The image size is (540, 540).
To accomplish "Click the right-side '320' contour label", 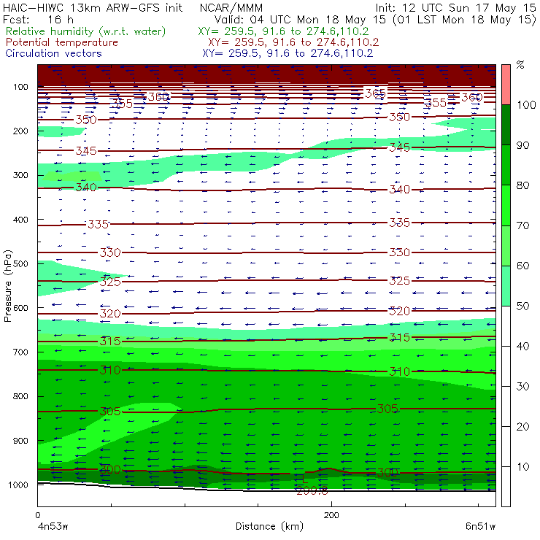I will point(399,312).
